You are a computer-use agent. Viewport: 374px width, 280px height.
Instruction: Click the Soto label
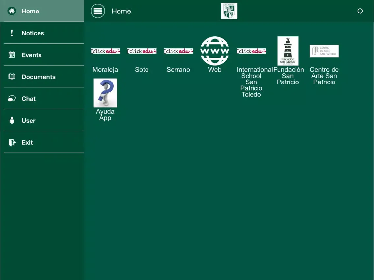point(142,70)
